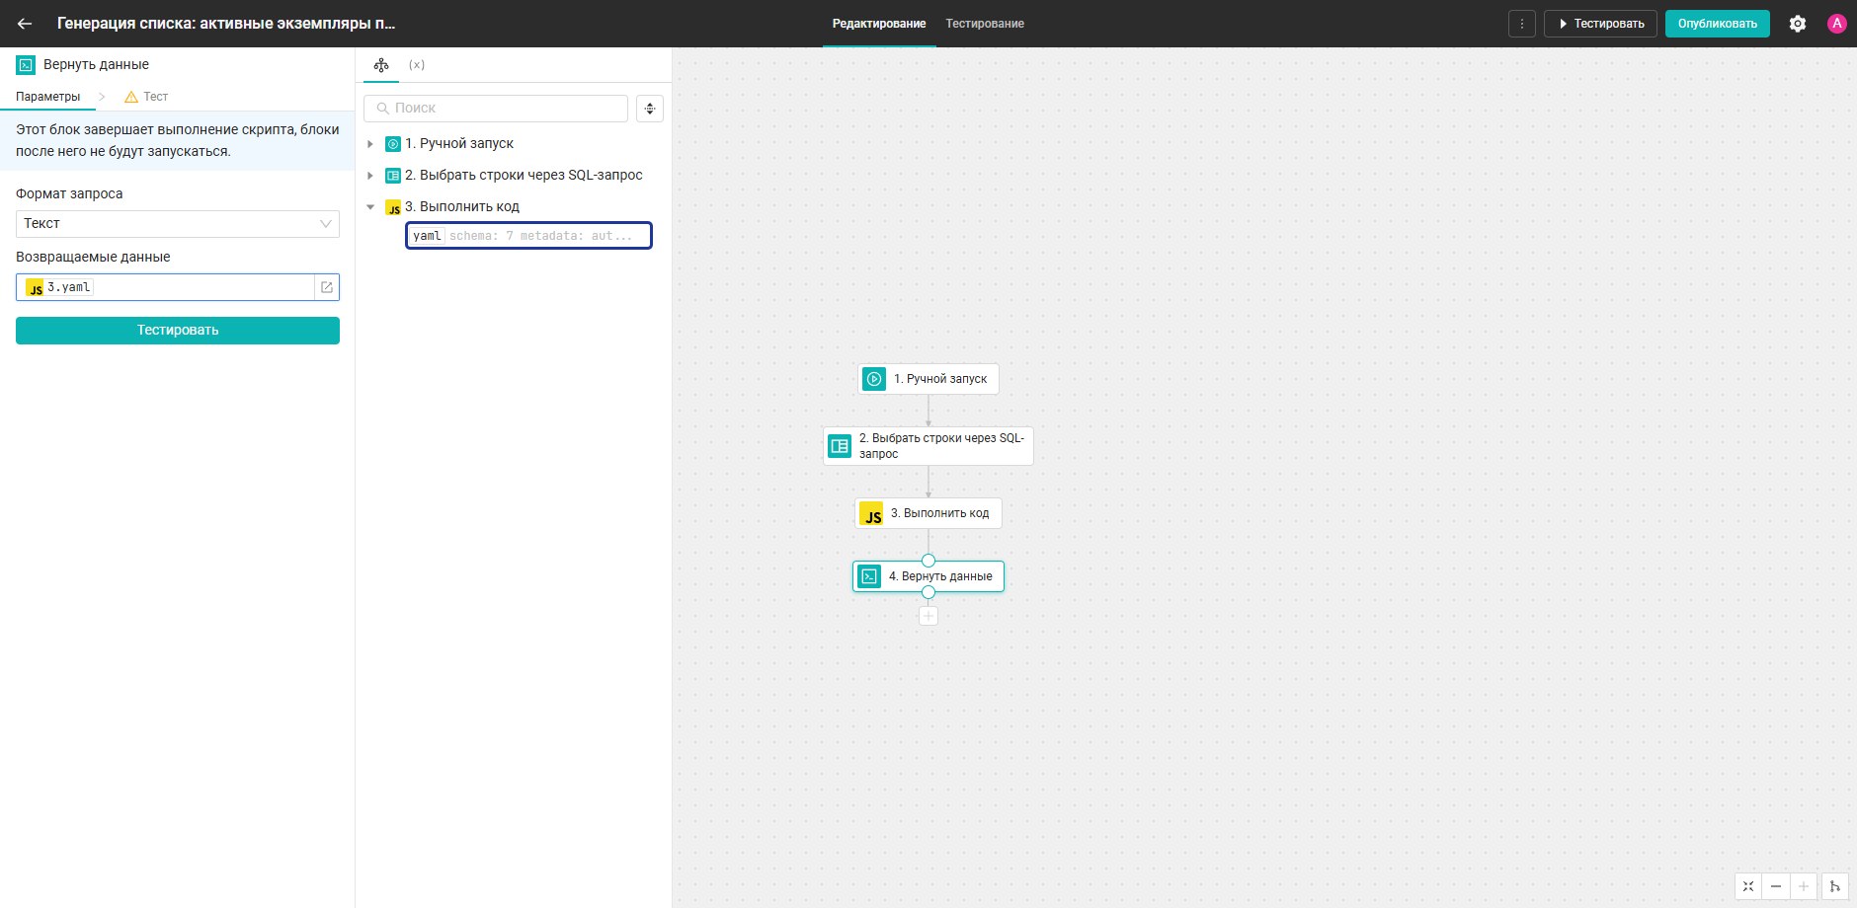The image size is (1857, 908).
Task: Select node 3. Выполнить код on canvas
Action: 928,513
